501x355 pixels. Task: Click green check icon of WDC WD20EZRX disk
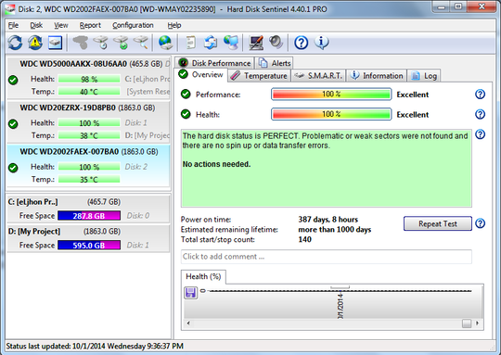[13, 123]
